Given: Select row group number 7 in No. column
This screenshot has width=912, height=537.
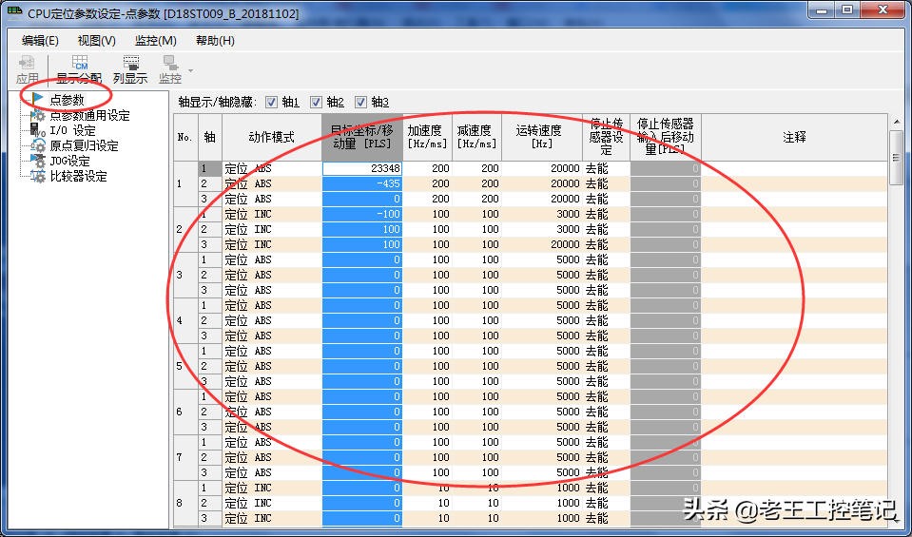Looking at the screenshot, I should [x=185, y=457].
